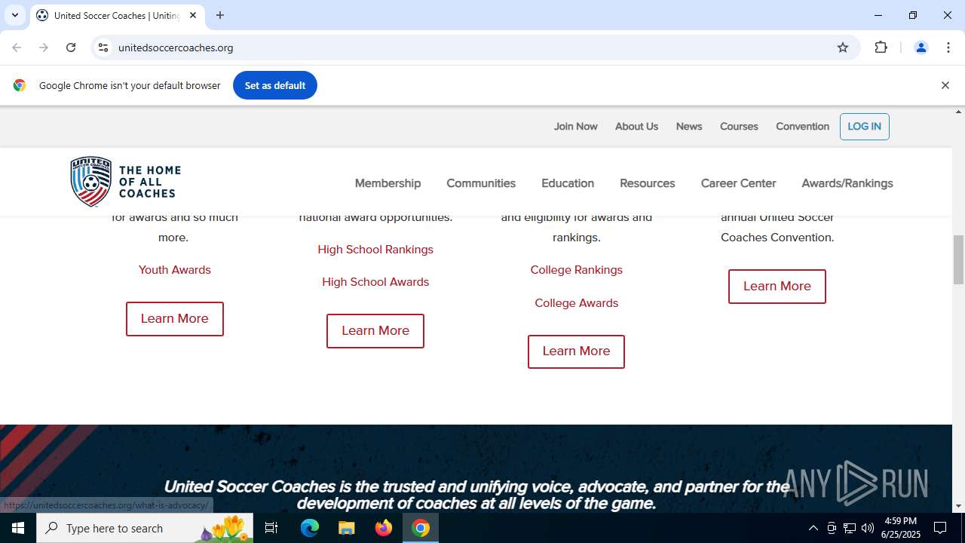Click the United Soccer Coaches logo

click(126, 182)
